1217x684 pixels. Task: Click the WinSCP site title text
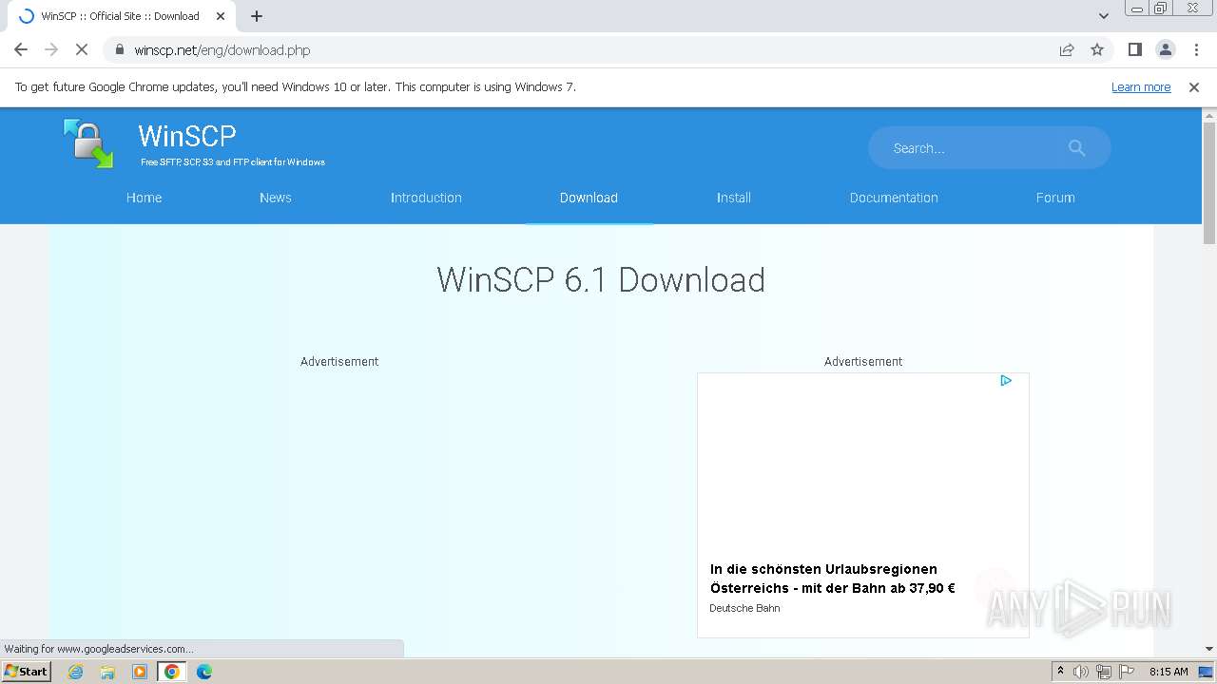coord(187,136)
